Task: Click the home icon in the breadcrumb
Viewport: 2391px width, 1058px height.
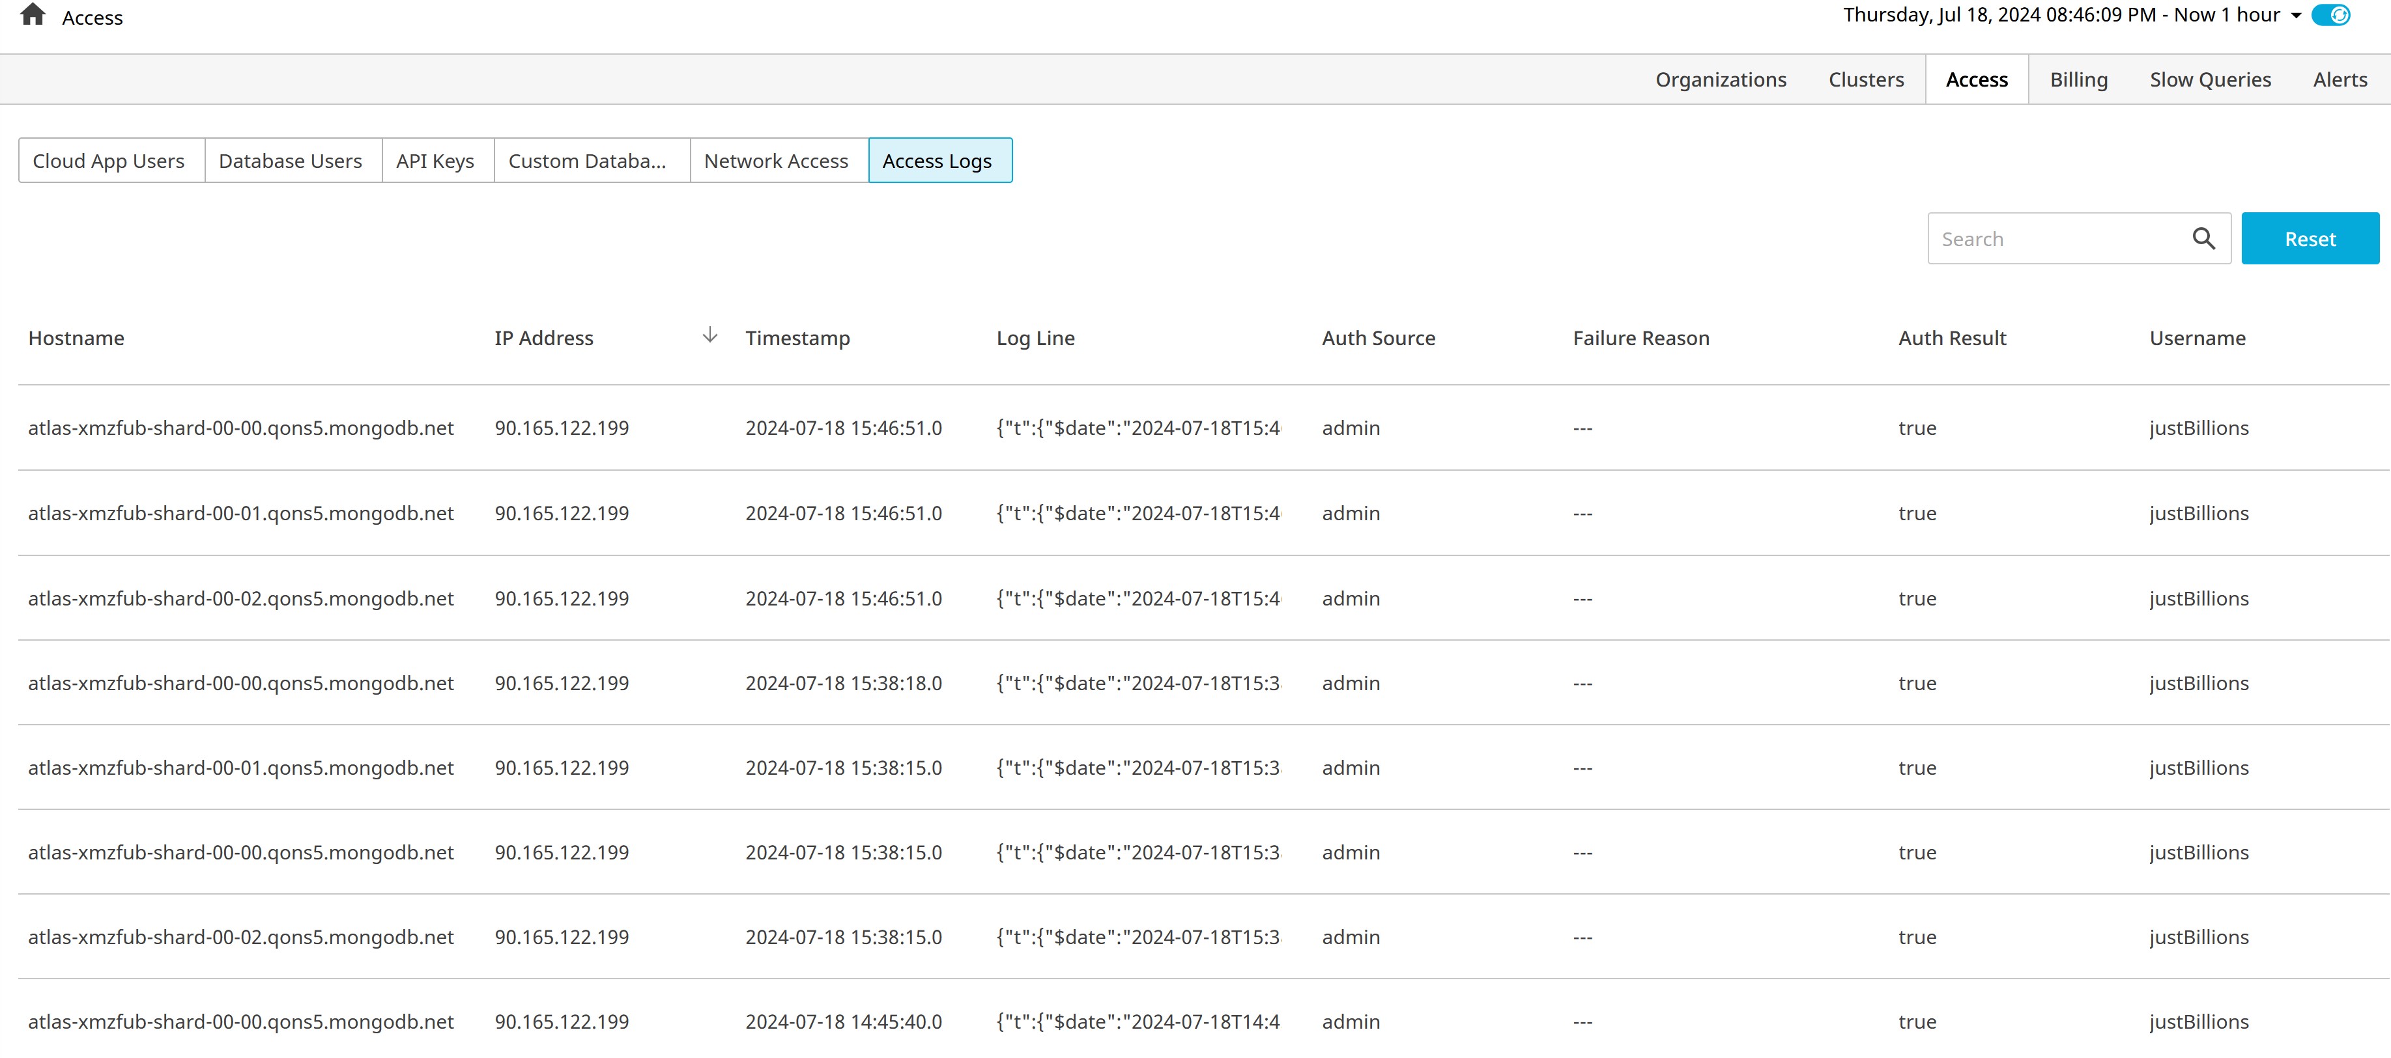Action: pos(33,15)
